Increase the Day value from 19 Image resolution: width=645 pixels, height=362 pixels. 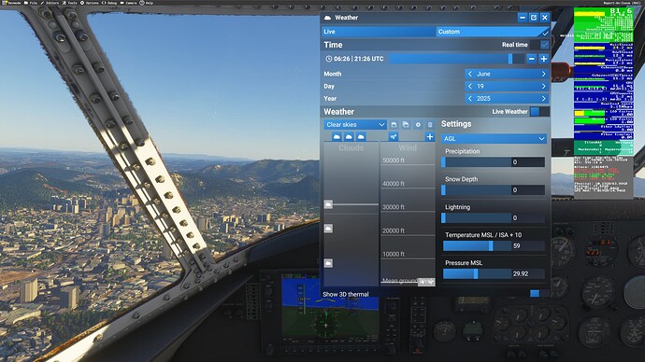pos(543,86)
